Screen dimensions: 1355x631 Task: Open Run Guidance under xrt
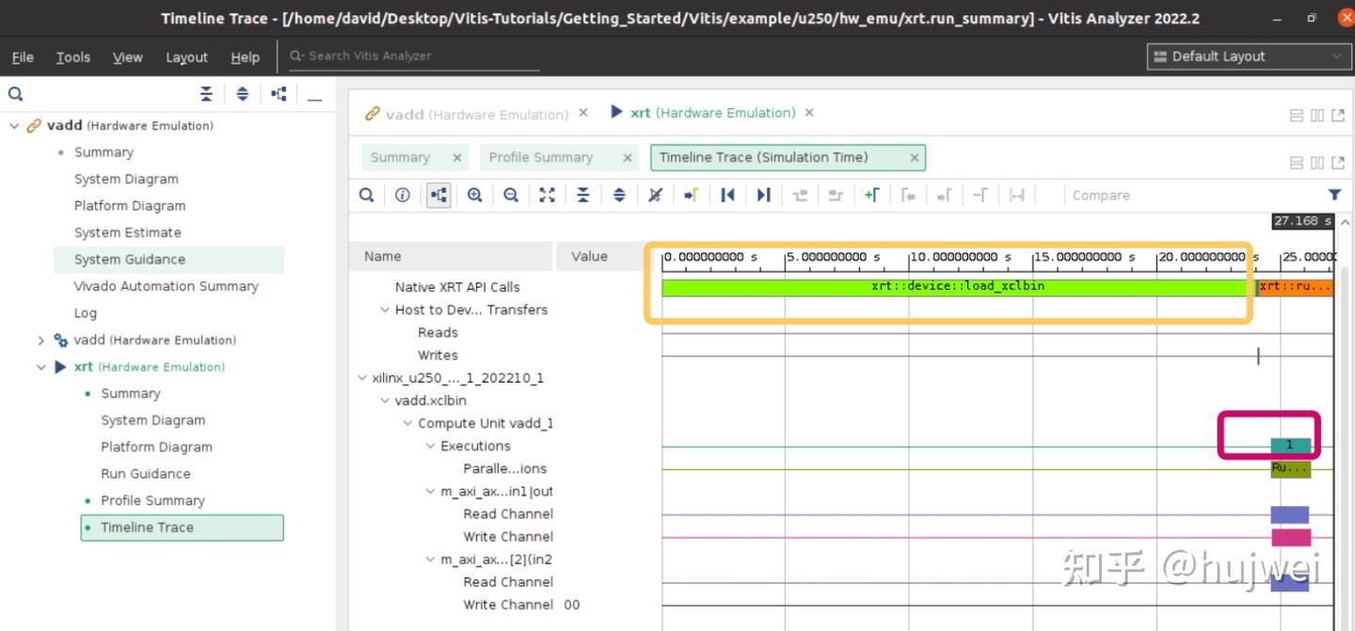pos(146,473)
